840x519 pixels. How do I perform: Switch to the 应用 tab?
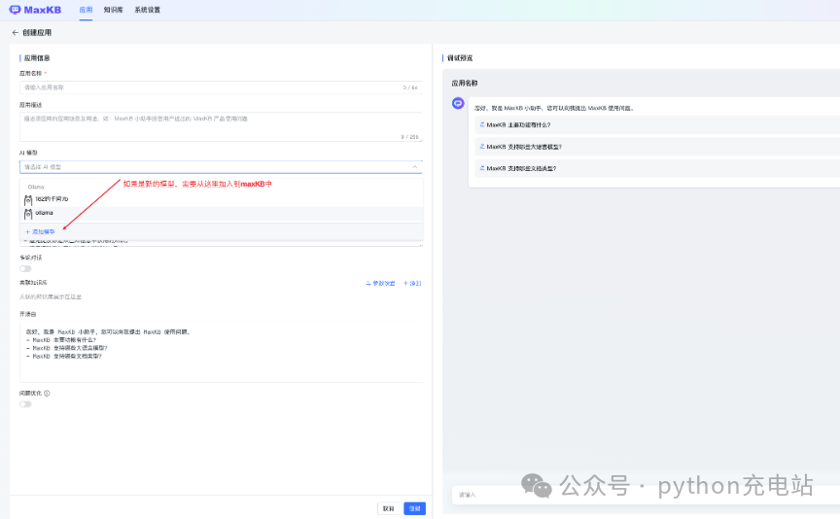tap(86, 10)
